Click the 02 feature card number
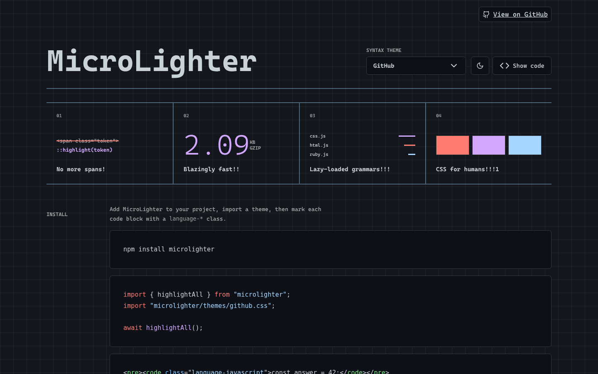Image resolution: width=598 pixels, height=374 pixels. tap(186, 116)
